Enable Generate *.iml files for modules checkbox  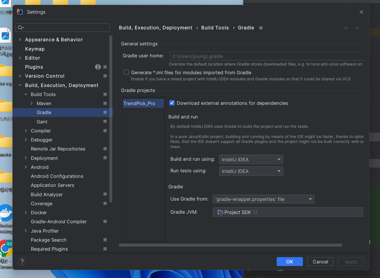pyautogui.click(x=126, y=72)
